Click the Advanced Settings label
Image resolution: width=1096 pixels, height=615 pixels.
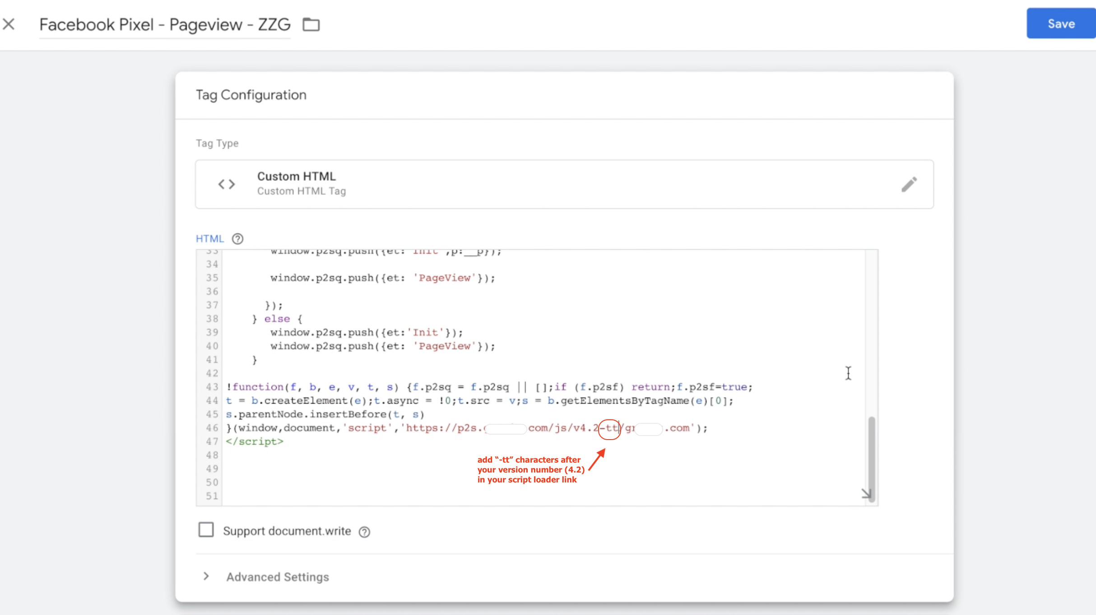coord(278,577)
